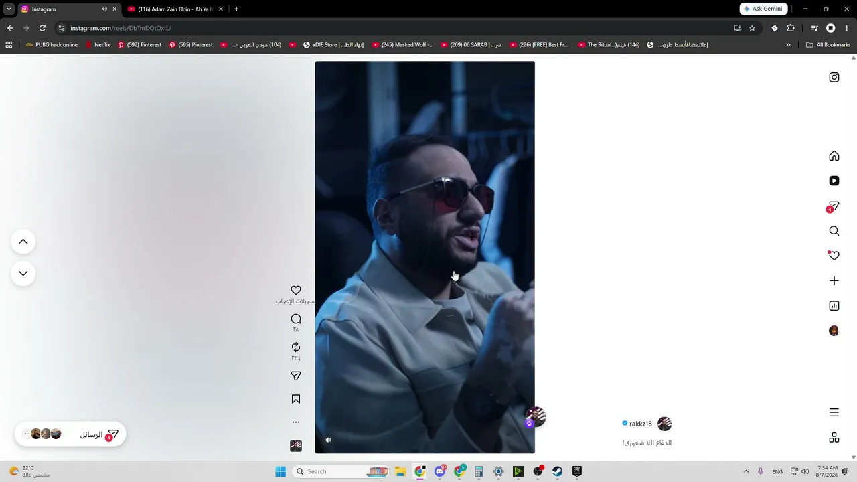This screenshot has width=857, height=482.
Task: Repost this reel
Action: [x=296, y=347]
